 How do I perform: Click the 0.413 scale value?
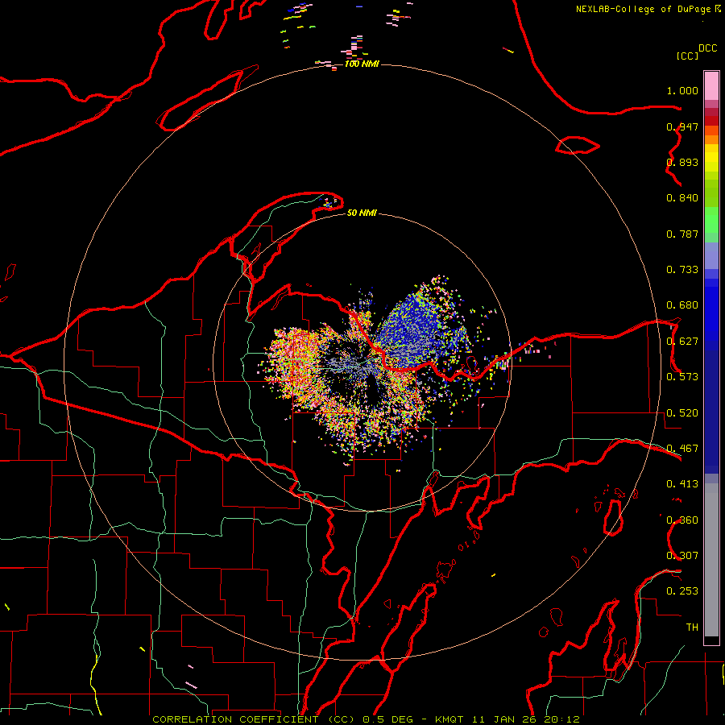coord(682,484)
